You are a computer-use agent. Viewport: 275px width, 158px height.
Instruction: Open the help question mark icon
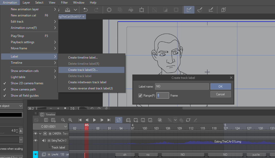(224, 10)
